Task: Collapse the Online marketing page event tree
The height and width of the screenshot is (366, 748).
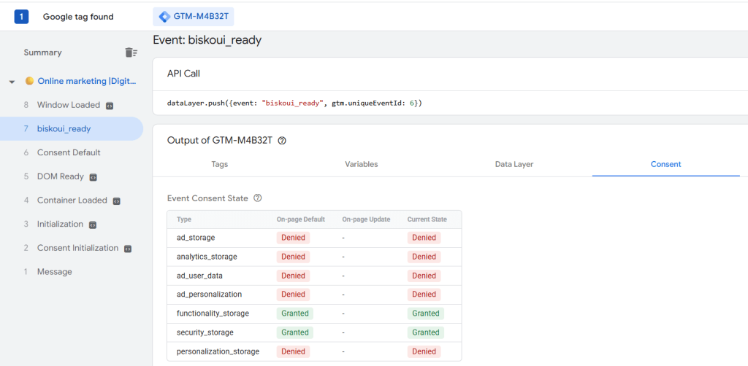Action: pyautogui.click(x=12, y=82)
